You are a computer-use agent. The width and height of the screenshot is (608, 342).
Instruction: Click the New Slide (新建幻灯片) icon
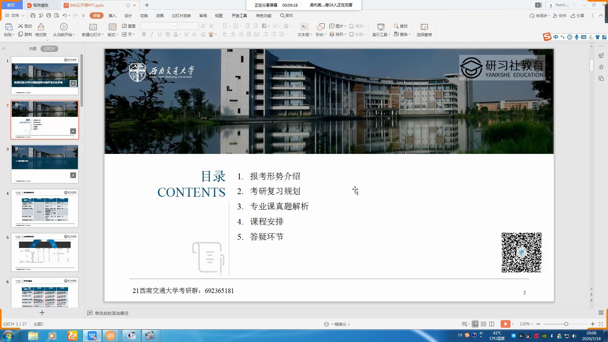92,27
